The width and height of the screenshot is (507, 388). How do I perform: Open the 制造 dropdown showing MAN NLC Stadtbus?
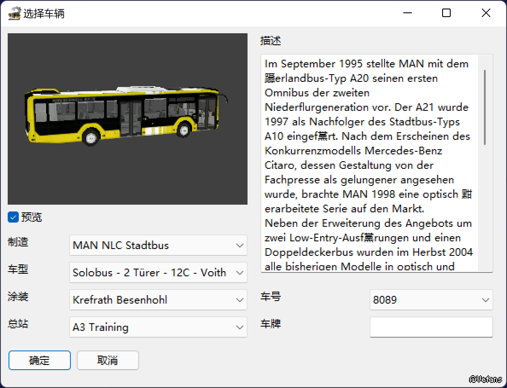pyautogui.click(x=158, y=246)
